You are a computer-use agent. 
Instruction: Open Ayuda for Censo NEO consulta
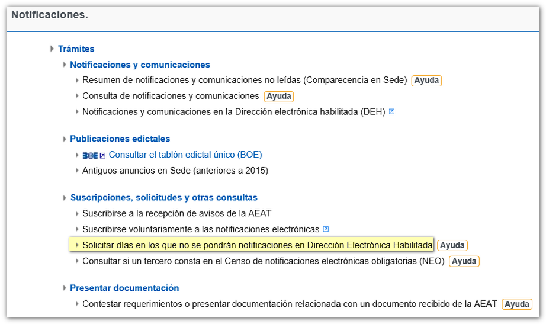pyautogui.click(x=464, y=261)
